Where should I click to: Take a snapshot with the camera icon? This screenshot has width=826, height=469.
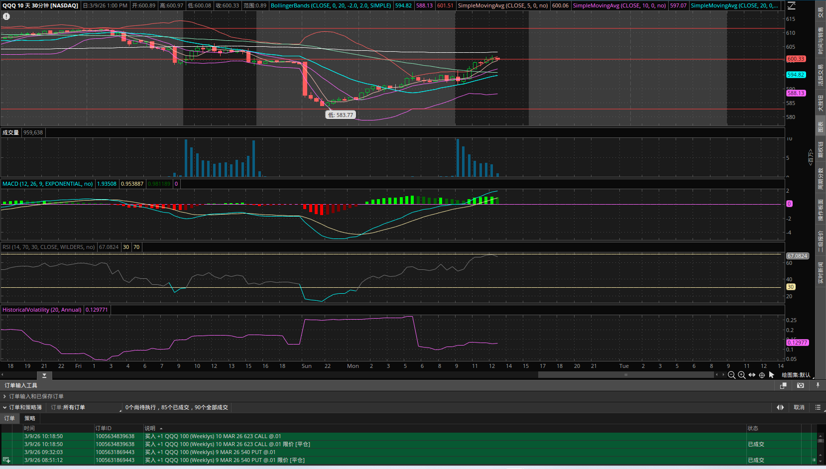(800, 385)
